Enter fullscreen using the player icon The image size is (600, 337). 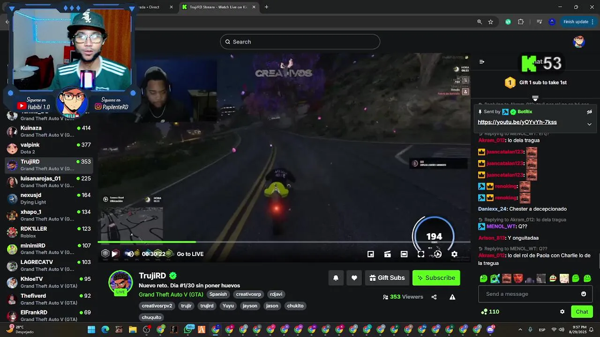(x=421, y=254)
